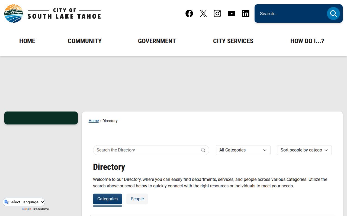Open the All Categories dropdown
This screenshot has width=347, height=216.
coord(243,150)
